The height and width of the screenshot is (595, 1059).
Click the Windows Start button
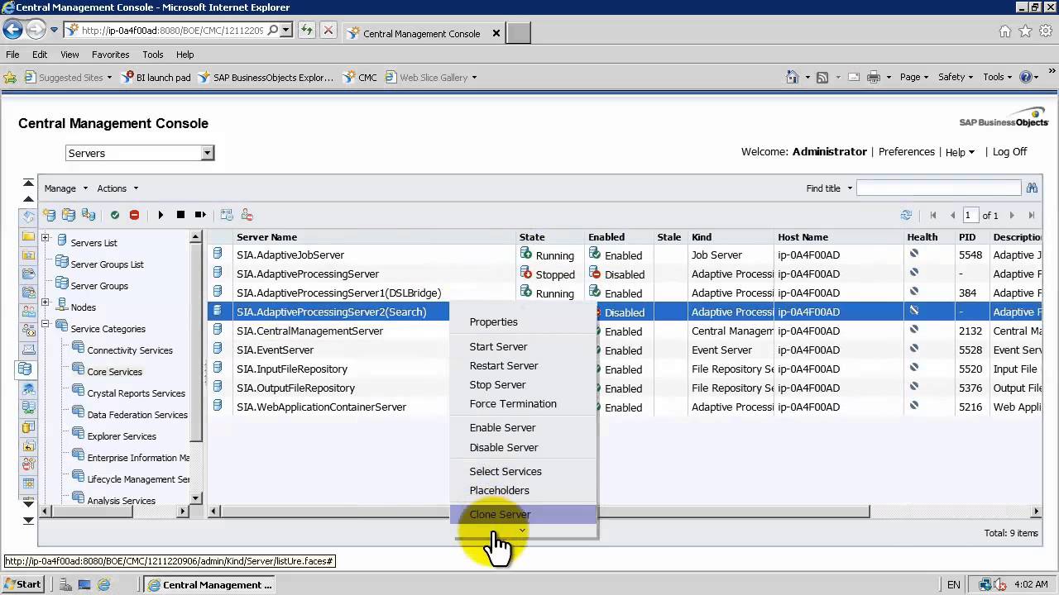pos(22,584)
